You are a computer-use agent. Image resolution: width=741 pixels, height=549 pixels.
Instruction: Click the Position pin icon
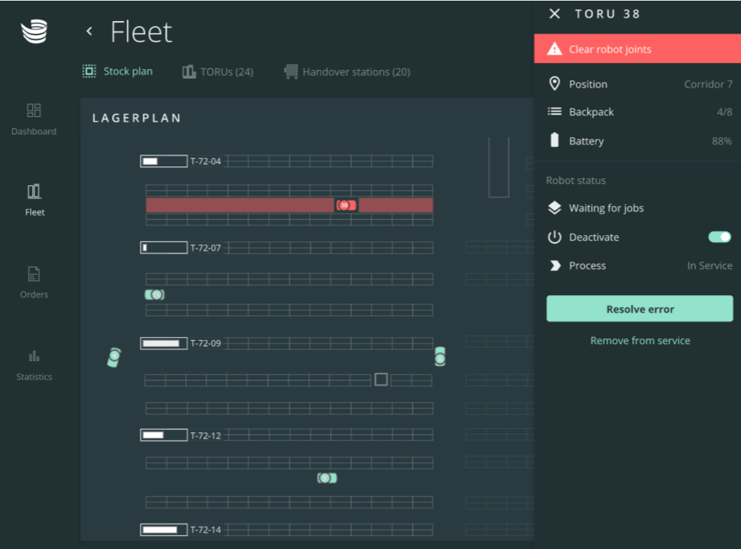[554, 84]
